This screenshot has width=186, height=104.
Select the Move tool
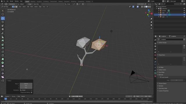click(x=3, y=18)
